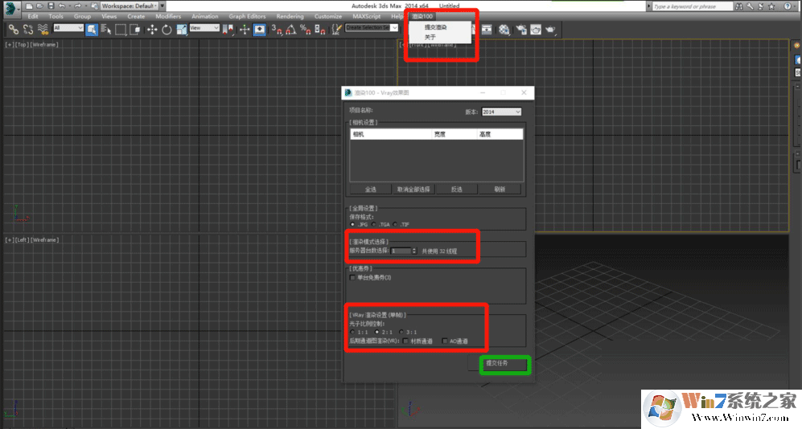Click the Save File floppy icon
The image size is (802, 429).
[x=51, y=6]
